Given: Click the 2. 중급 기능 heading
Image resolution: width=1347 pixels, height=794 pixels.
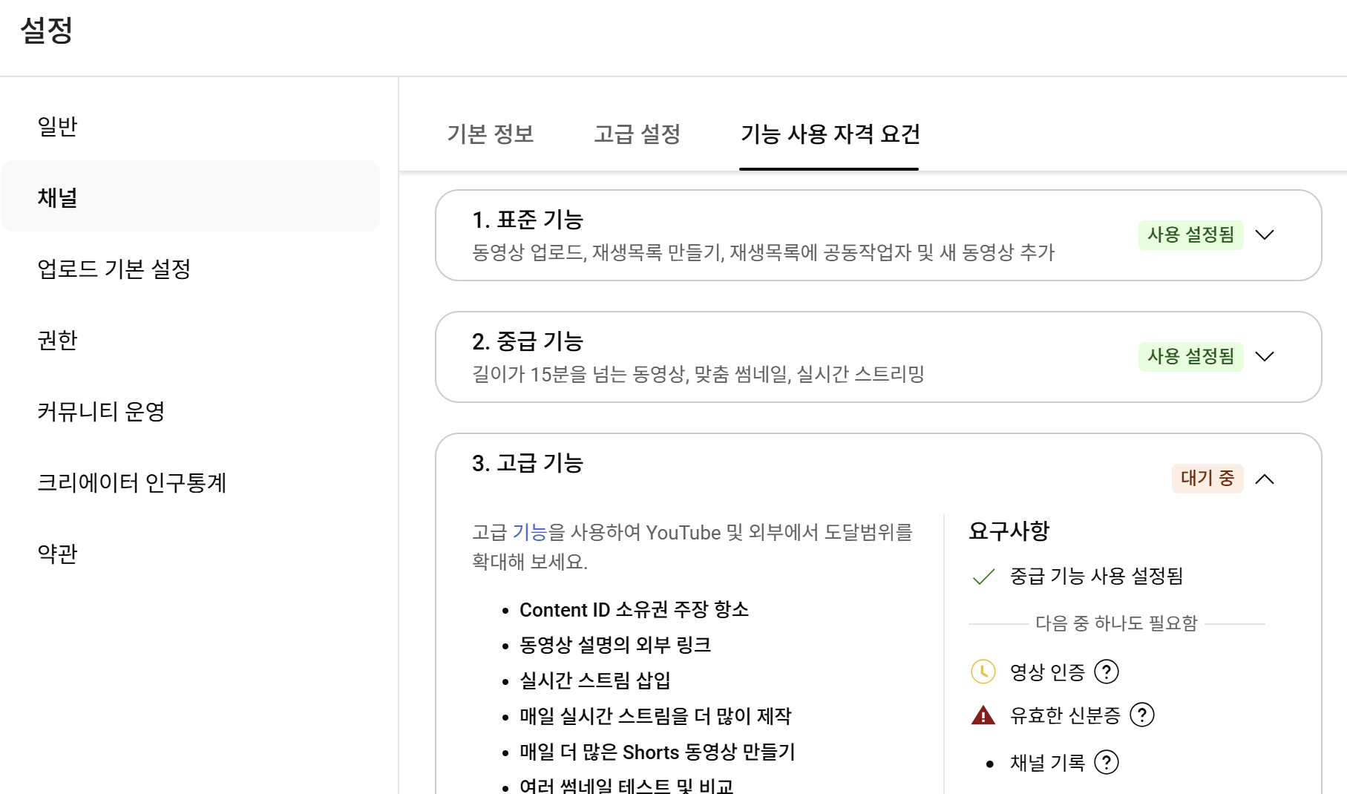Looking at the screenshot, I should tap(528, 341).
